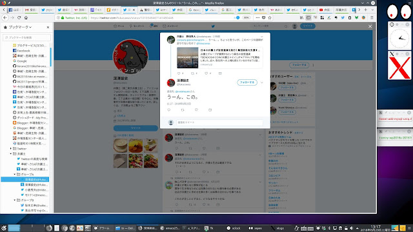413x232 pixels.
Task: Open the Twitter home ホーム nav item
Action: pyautogui.click(x=119, y=26)
